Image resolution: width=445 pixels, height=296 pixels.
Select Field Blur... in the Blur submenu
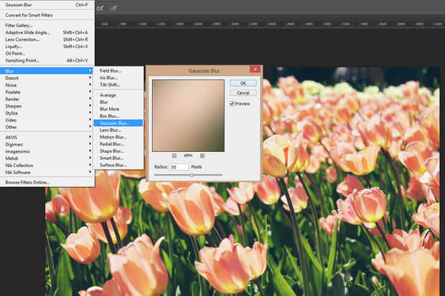point(118,71)
